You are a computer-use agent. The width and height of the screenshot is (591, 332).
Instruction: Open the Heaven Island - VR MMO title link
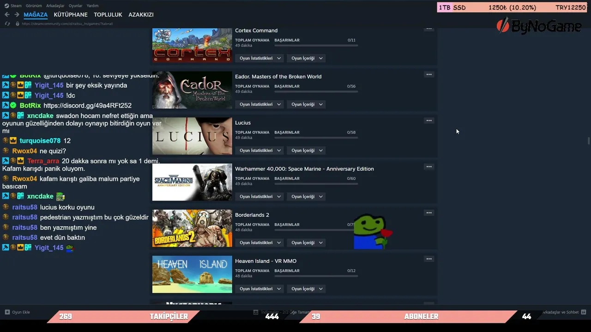tap(266, 261)
